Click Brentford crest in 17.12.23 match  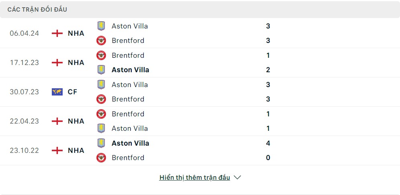[101, 55]
